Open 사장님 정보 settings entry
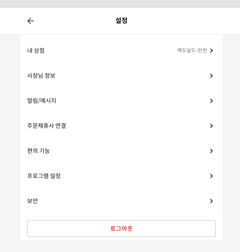 click(121, 76)
